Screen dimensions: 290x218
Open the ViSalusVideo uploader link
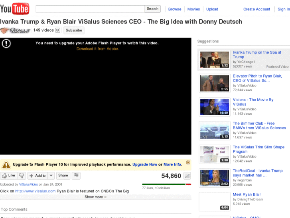[x=28, y=184]
